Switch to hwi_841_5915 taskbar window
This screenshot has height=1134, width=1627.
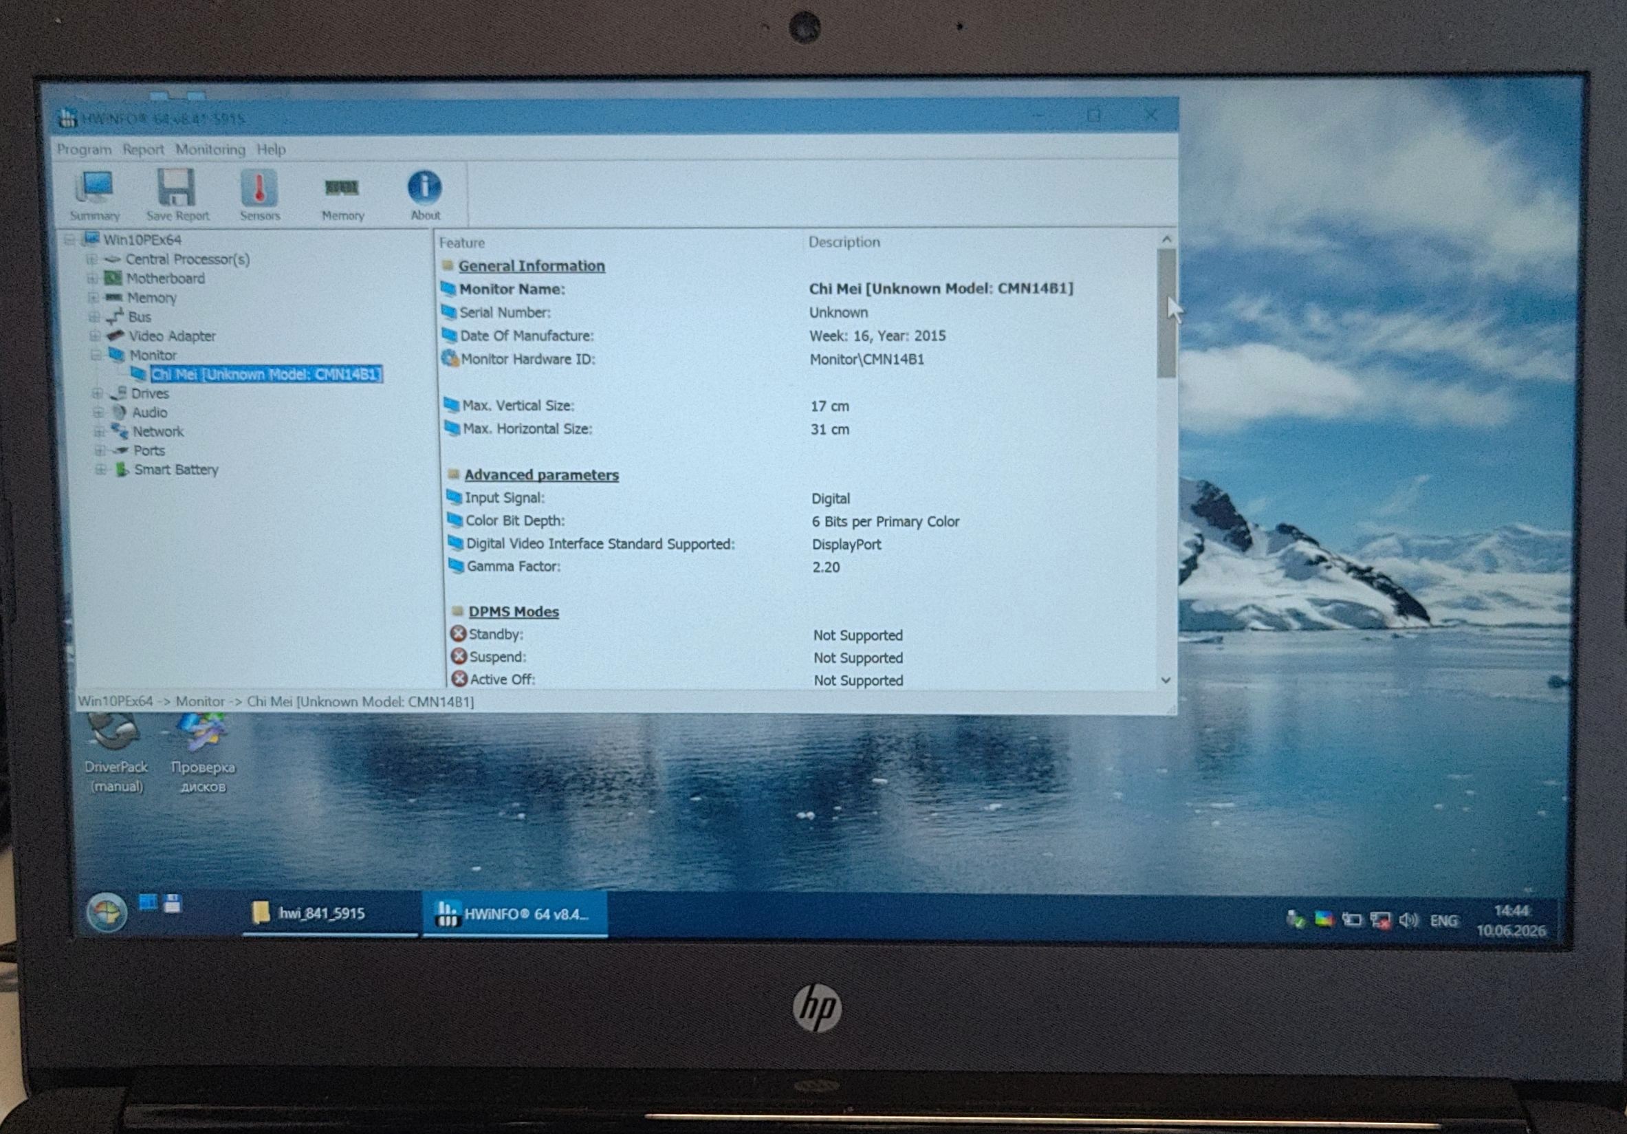331,913
